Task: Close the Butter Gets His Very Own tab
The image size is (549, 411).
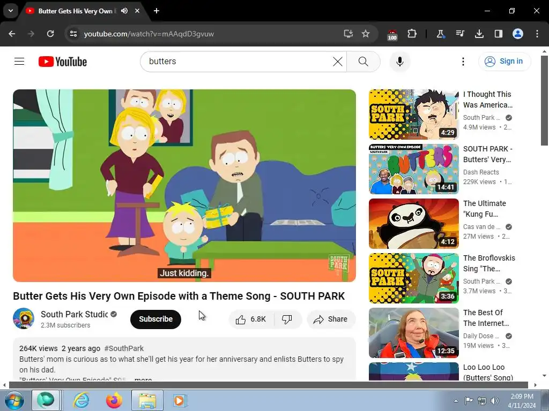Action: tap(137, 11)
